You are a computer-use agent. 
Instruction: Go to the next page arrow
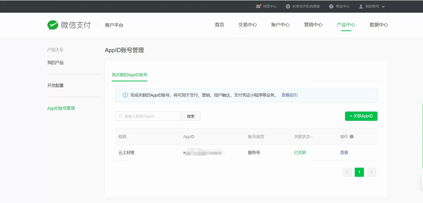tap(372, 172)
